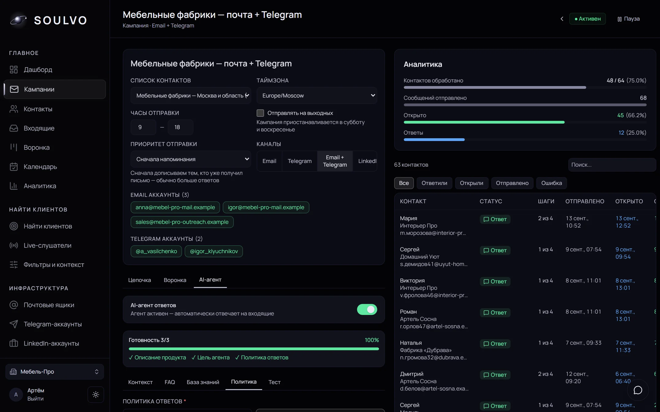
Task: Toggle the anna@mebel-pro-mail.example account chip
Action: click(175, 208)
